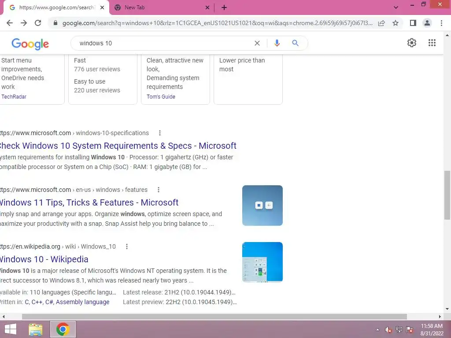The image size is (451, 338).
Task: Click the 220 user reviews text
Action: tap(97, 90)
